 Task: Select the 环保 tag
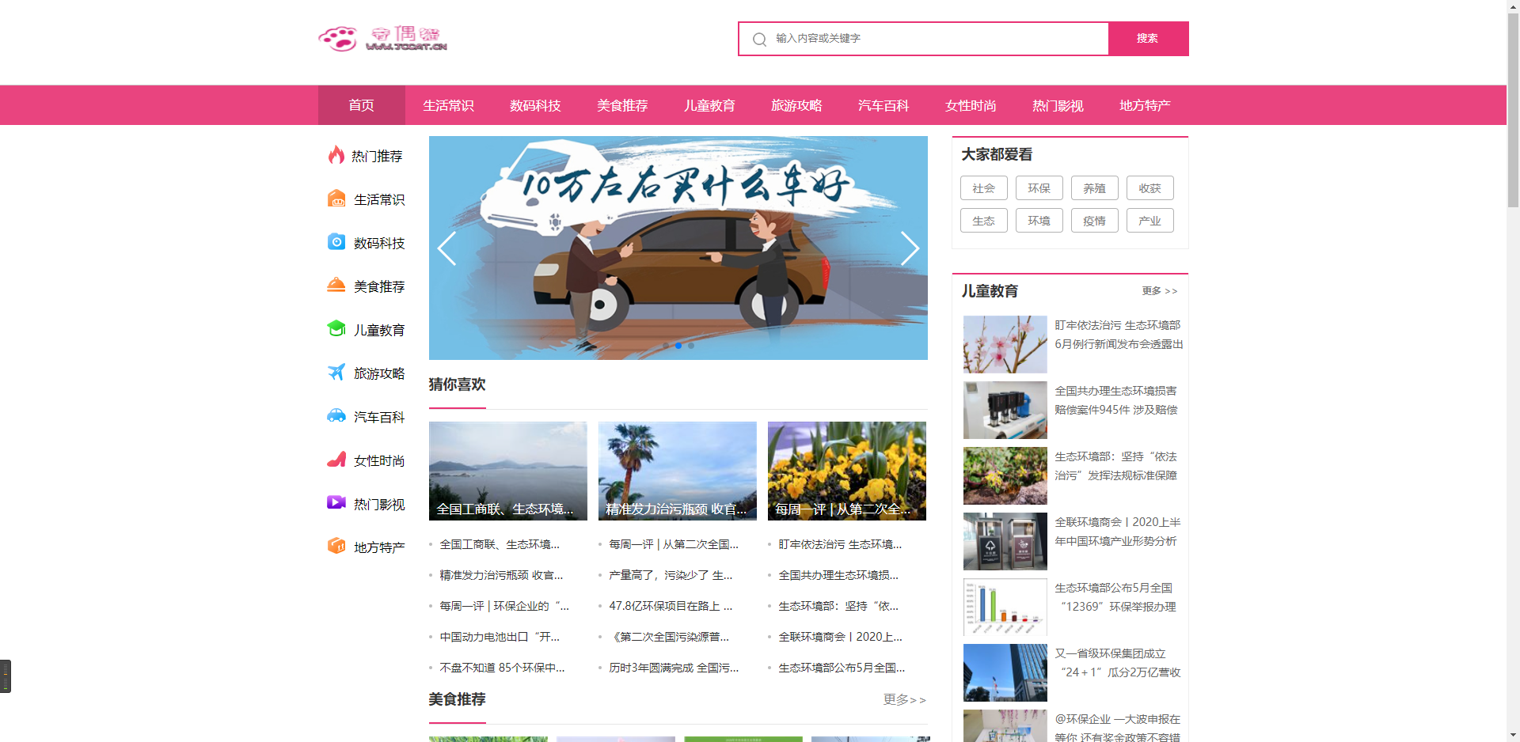coord(1039,188)
